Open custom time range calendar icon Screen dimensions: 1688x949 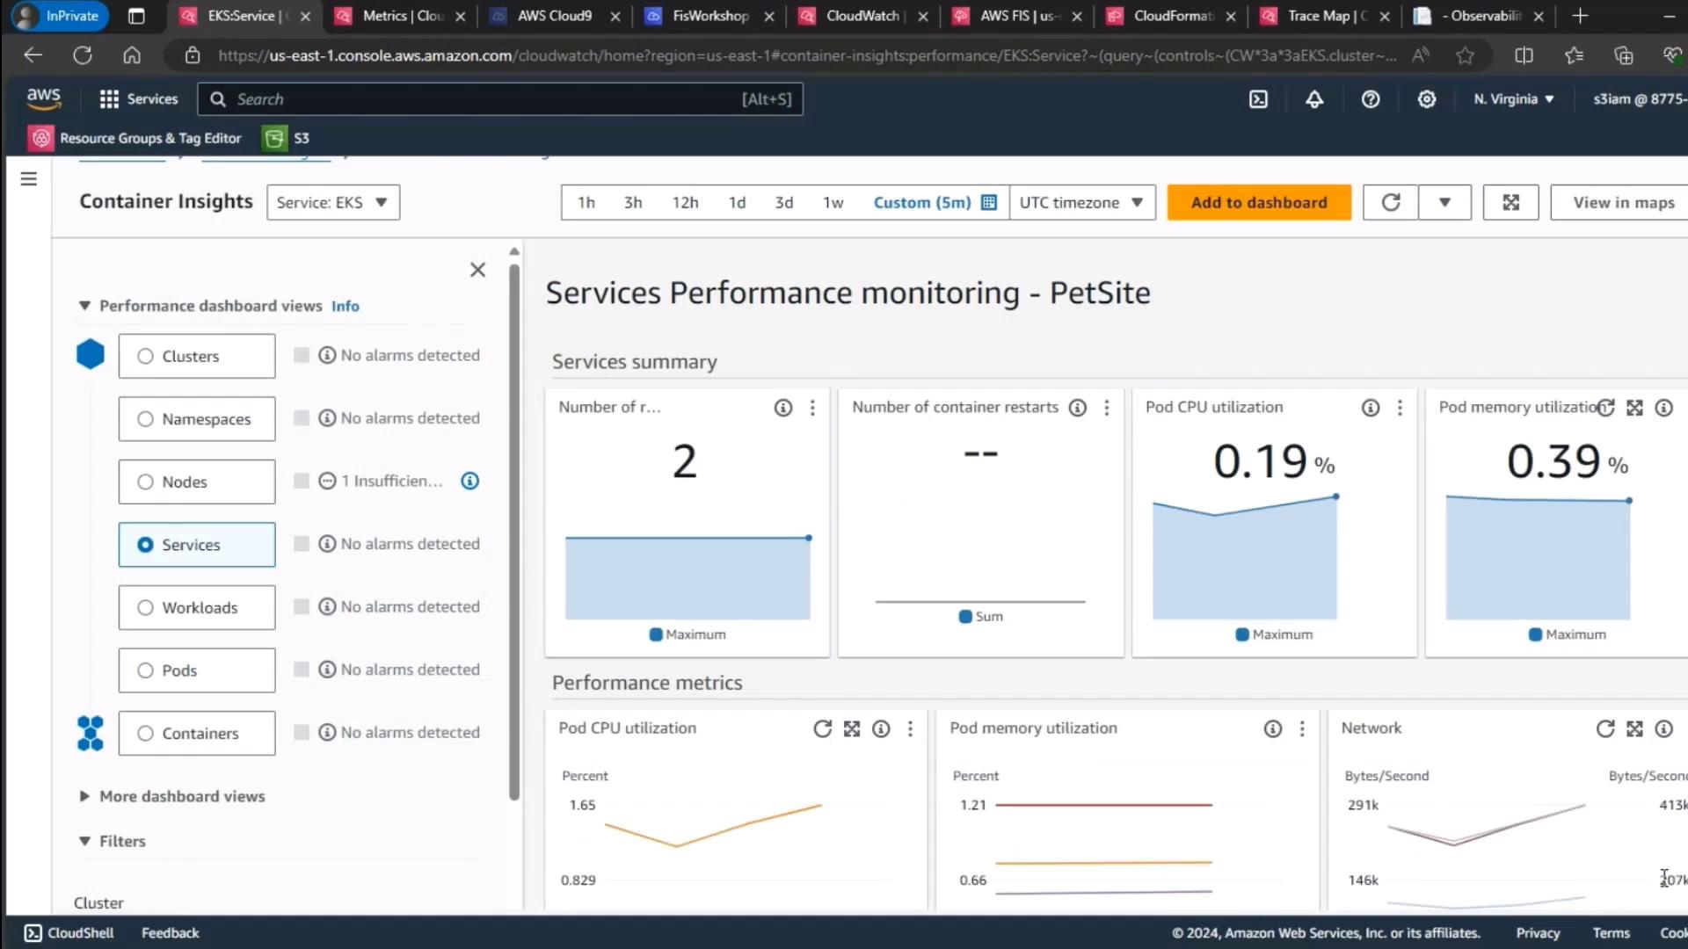tap(989, 203)
